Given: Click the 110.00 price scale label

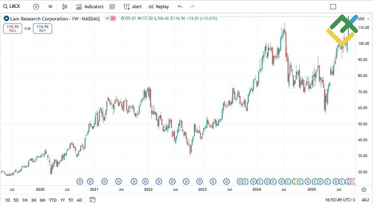Looking at the screenshot, I should (x=363, y=28).
